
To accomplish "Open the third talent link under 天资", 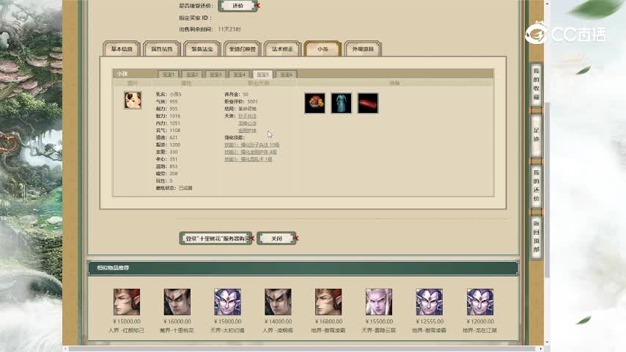I will pos(247,131).
